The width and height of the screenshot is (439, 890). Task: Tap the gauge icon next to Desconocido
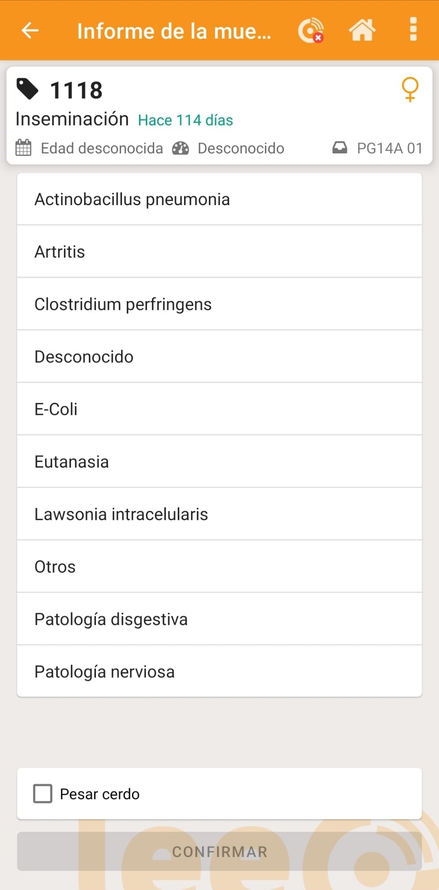pyautogui.click(x=180, y=148)
